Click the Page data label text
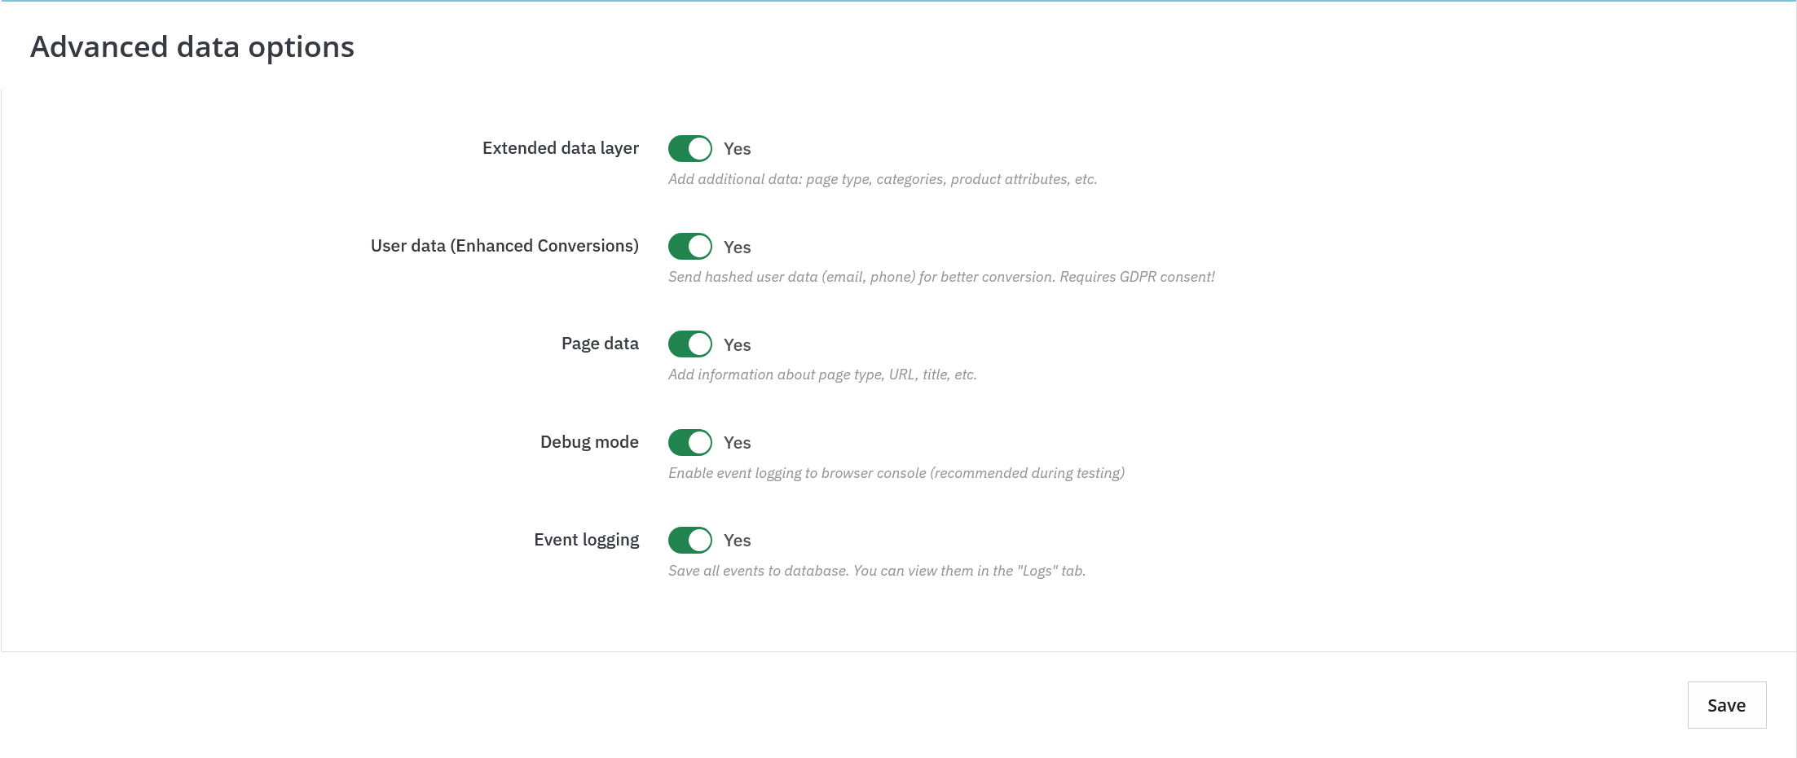1797x758 pixels. click(x=599, y=343)
